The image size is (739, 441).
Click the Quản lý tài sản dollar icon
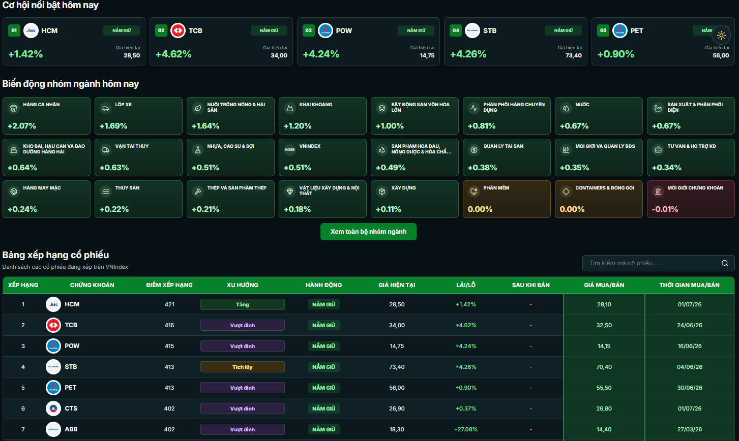tap(474, 149)
